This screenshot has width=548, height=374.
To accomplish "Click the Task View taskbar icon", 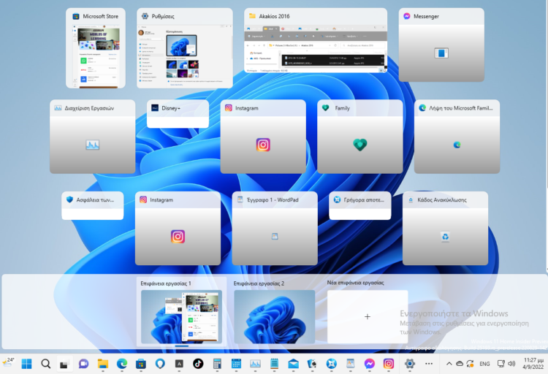I will pos(64,364).
